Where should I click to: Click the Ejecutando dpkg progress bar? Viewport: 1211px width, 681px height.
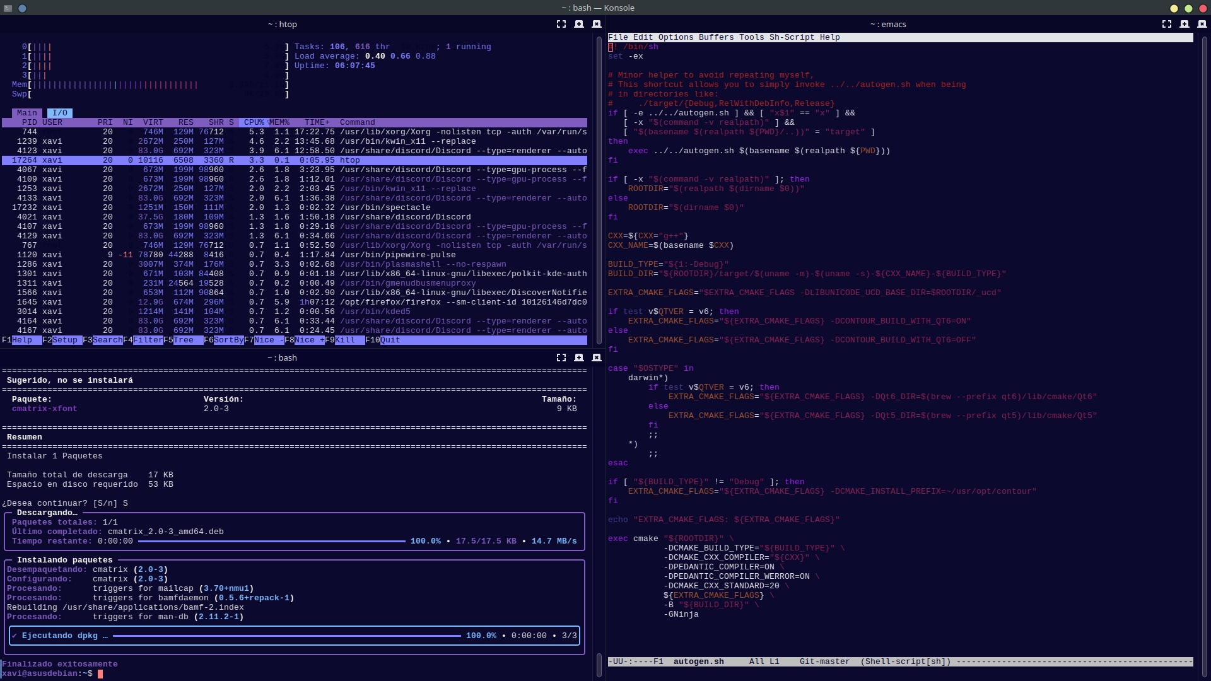(x=287, y=636)
